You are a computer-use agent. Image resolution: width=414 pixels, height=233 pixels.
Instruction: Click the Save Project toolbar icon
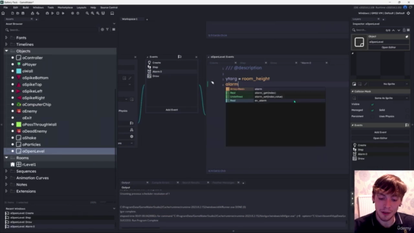tap(23, 13)
